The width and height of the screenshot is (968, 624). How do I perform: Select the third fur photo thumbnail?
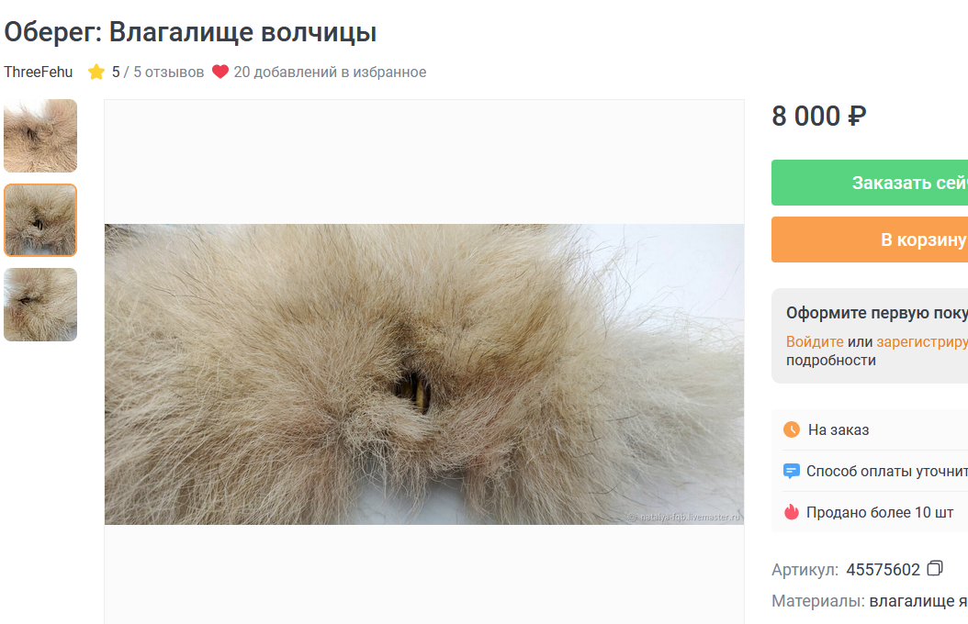[x=40, y=305]
